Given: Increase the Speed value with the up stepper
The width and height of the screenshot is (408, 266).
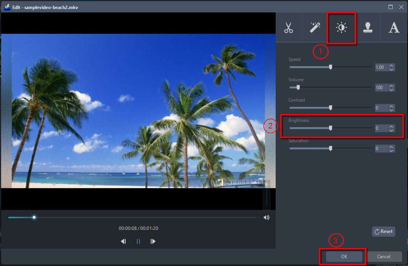Looking at the screenshot, I should 391,65.
